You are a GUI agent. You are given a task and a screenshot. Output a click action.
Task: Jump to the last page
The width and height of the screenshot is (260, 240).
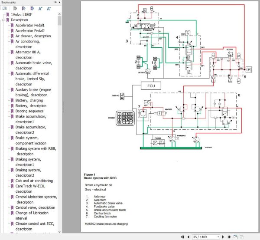pos(229,237)
